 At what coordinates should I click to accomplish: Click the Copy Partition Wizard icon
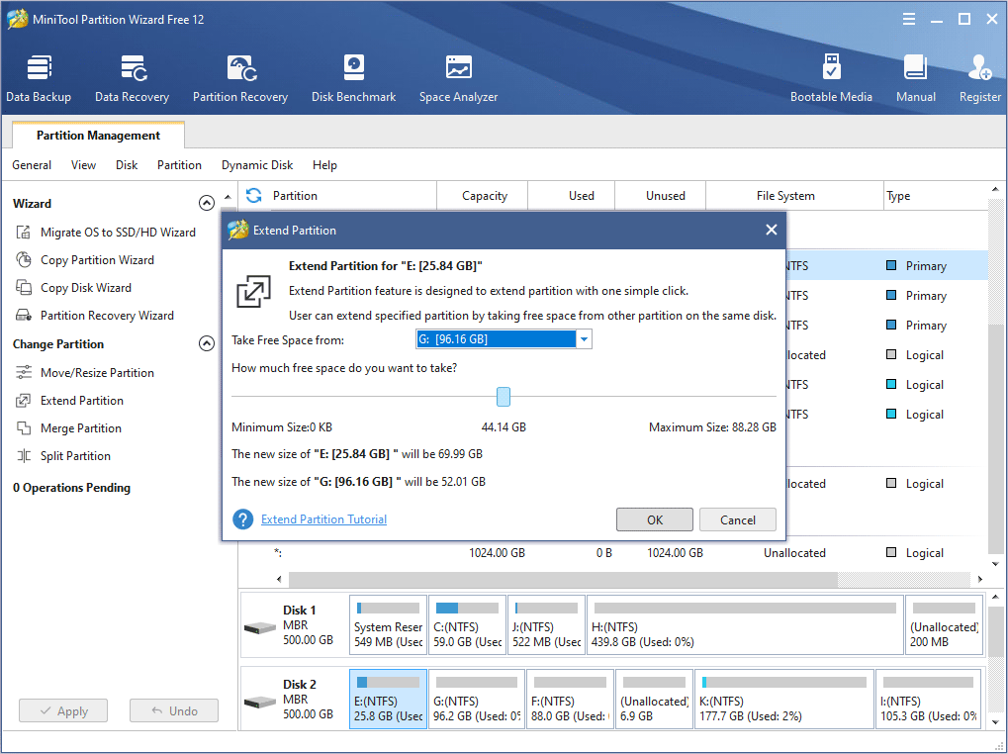click(x=23, y=259)
